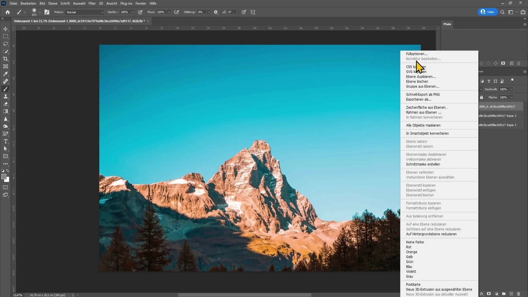Select color label Rot for layer
The image size is (528, 297).
409,247
